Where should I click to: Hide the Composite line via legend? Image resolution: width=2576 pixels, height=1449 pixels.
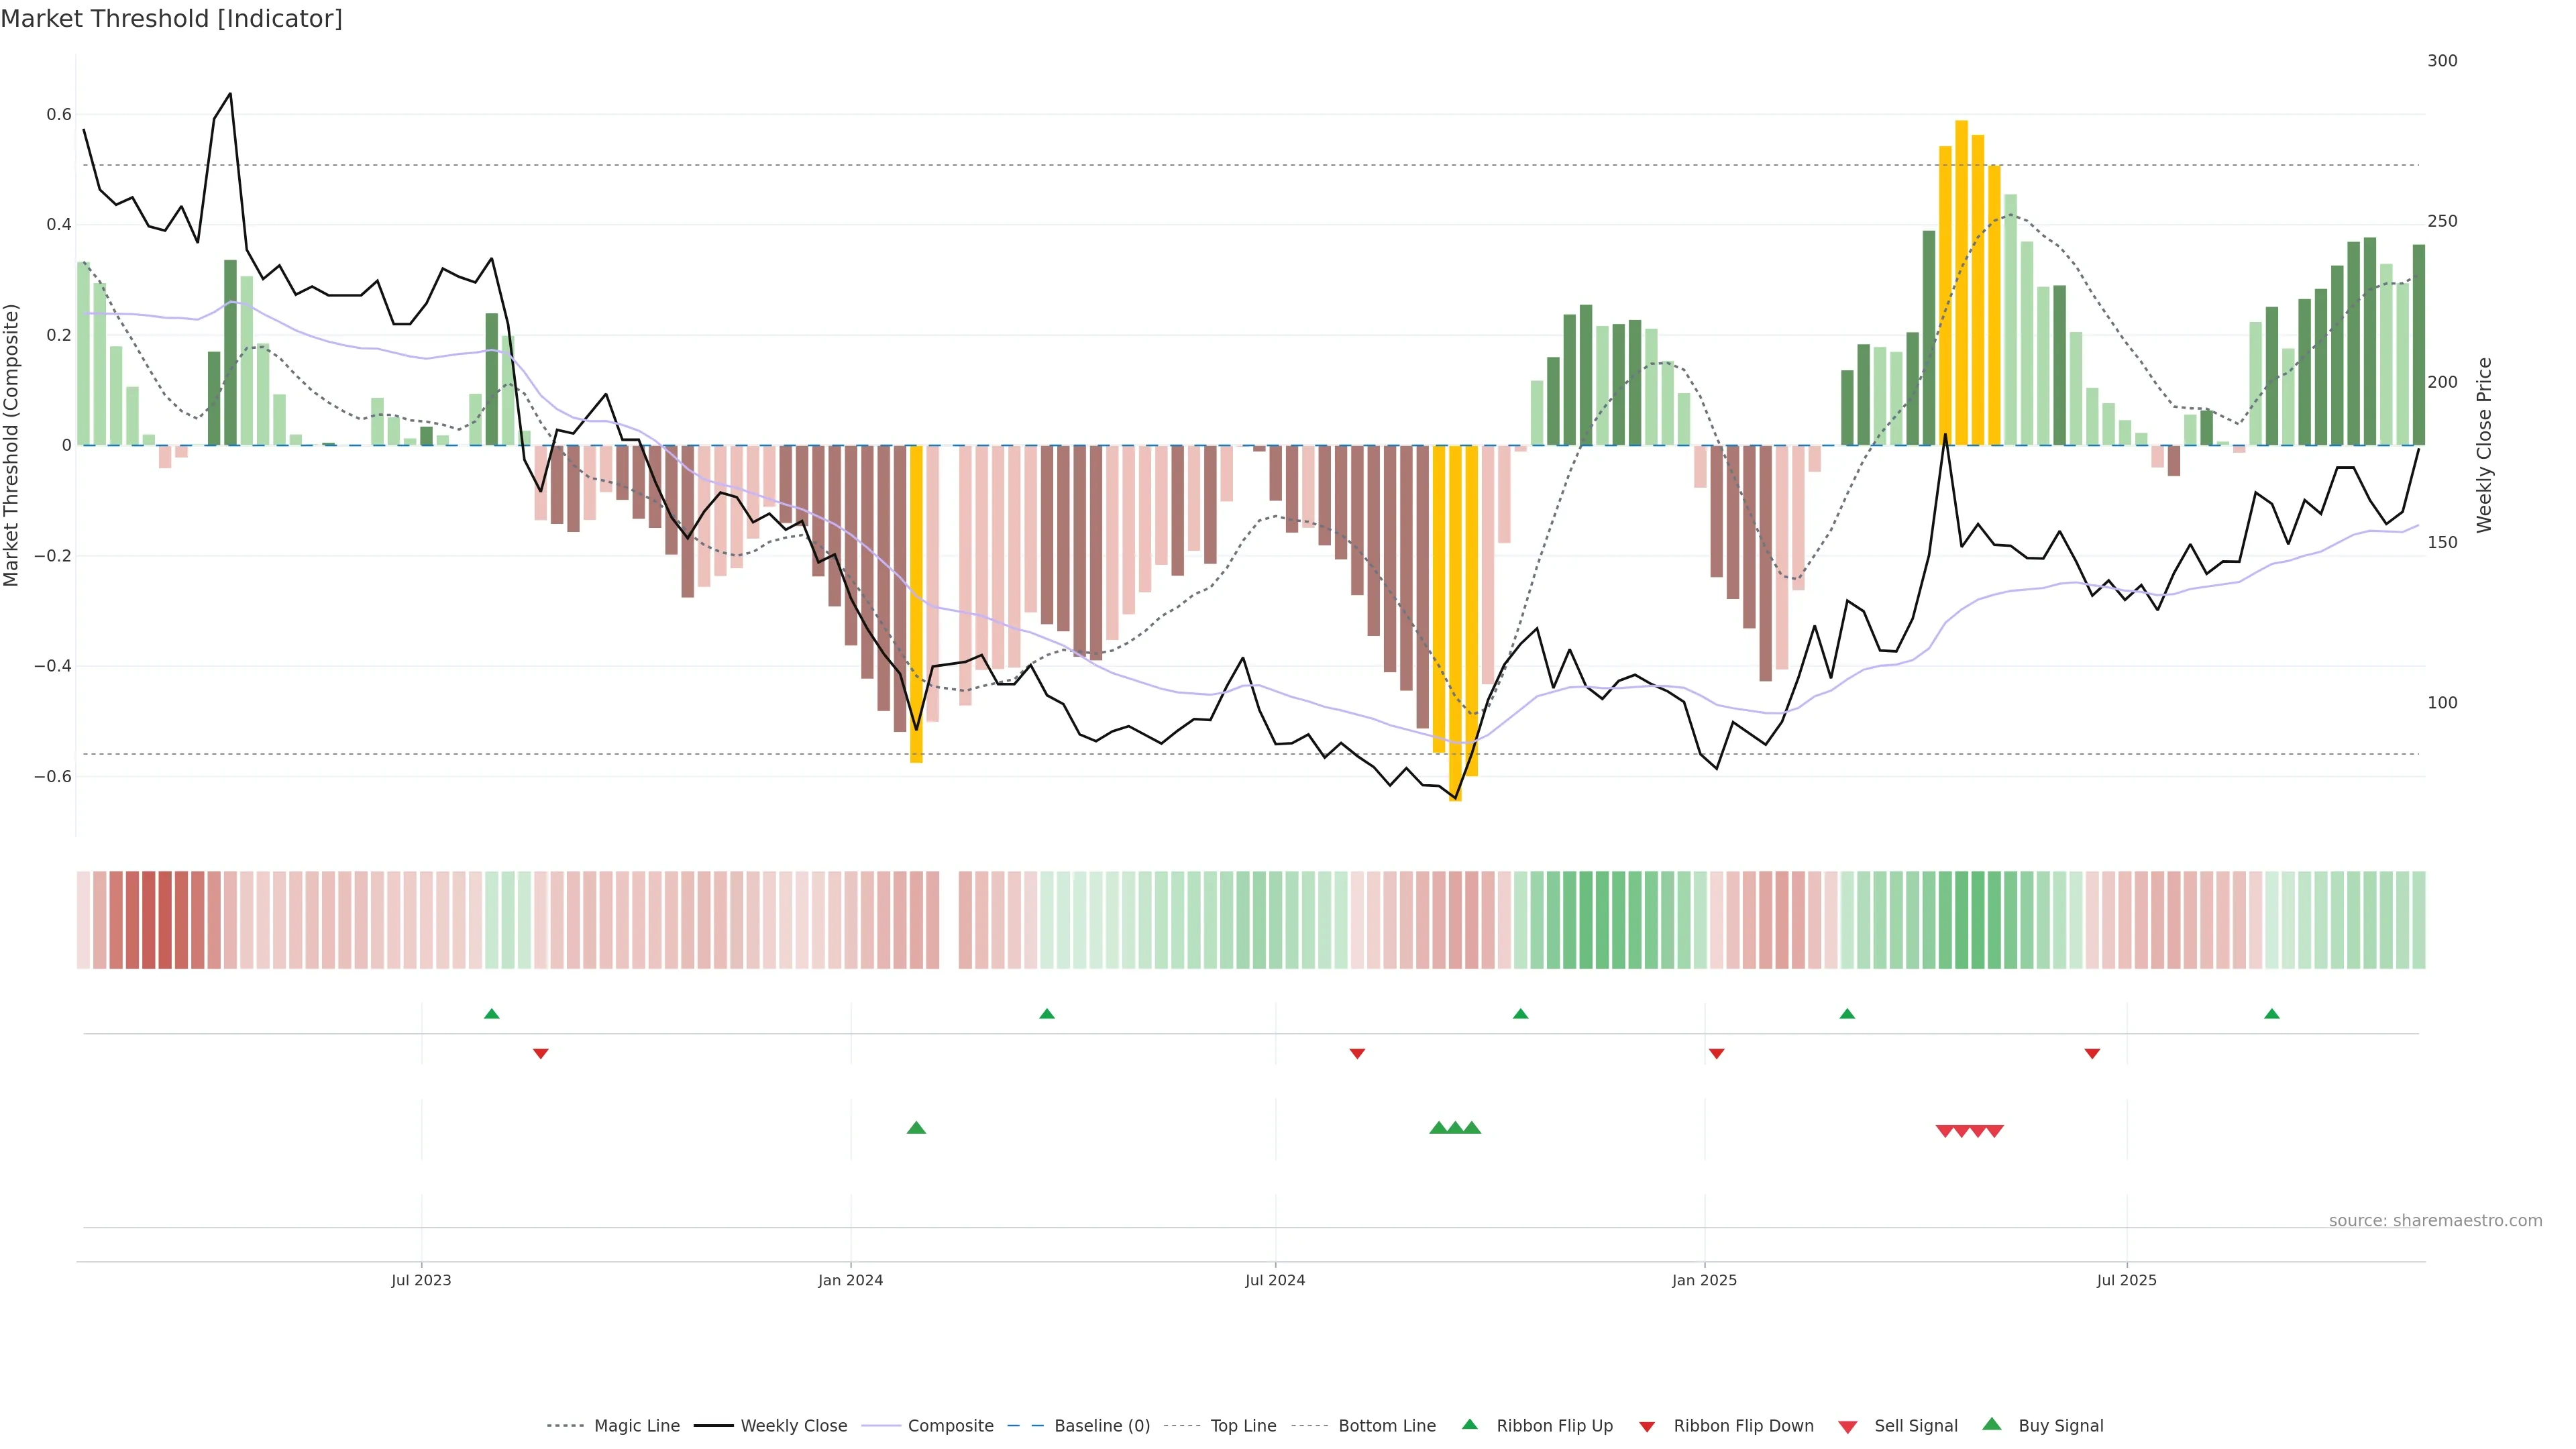coord(950,1426)
